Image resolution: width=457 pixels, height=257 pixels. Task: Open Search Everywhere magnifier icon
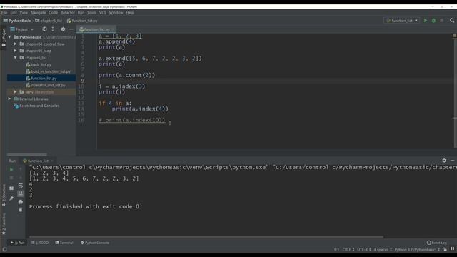[x=452, y=21]
